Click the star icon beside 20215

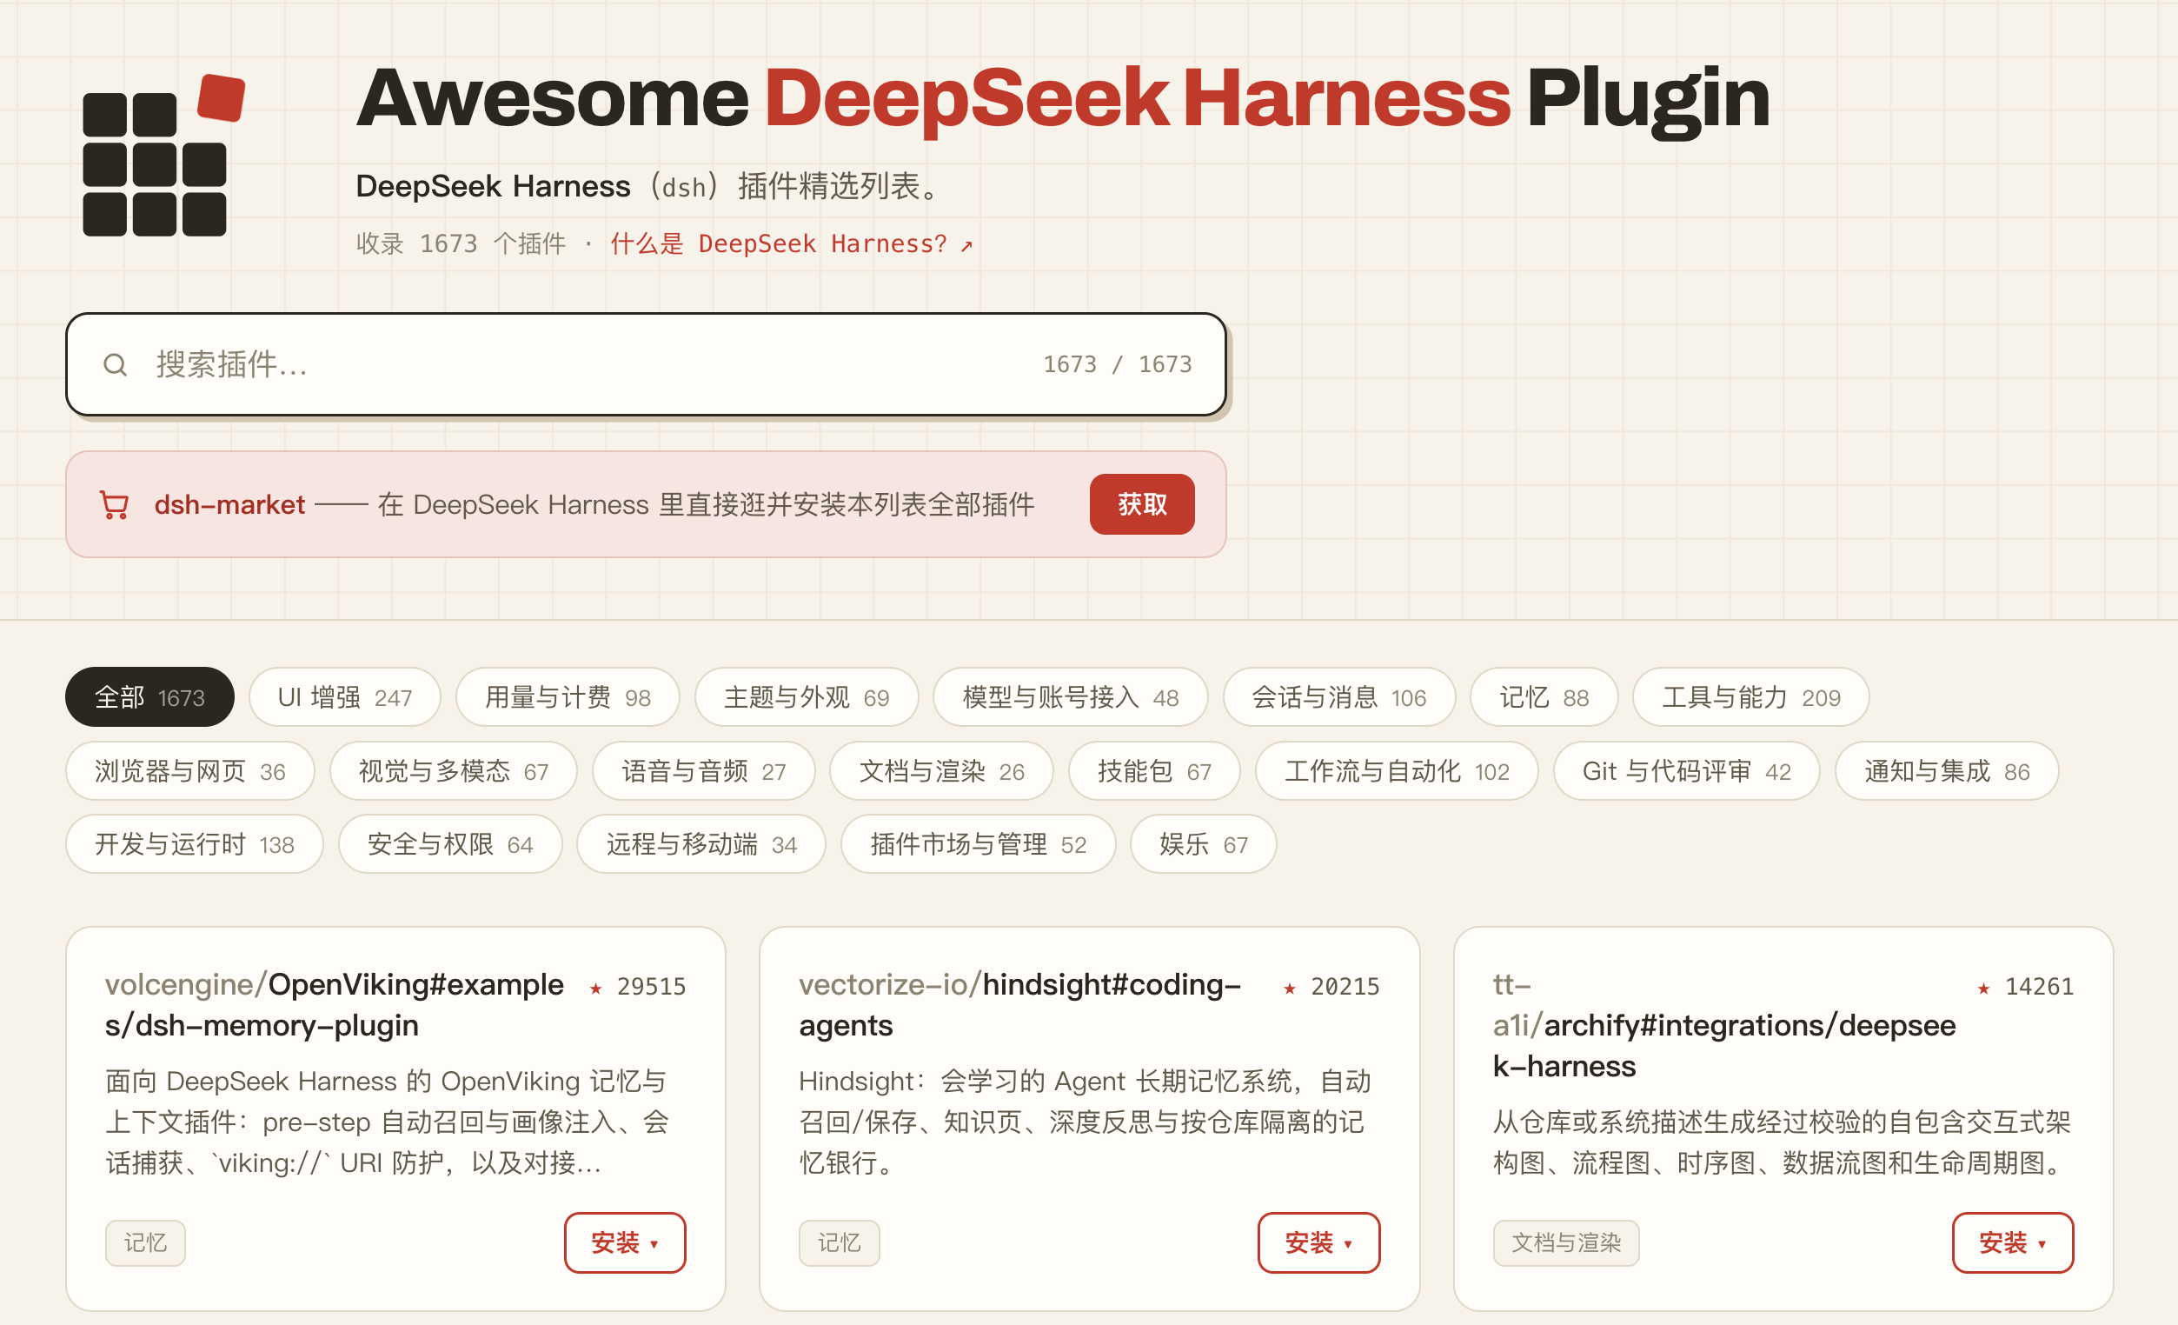pyautogui.click(x=1290, y=988)
